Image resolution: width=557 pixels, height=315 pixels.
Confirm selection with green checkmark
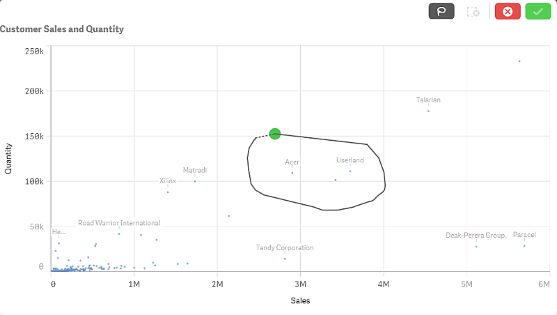click(538, 11)
